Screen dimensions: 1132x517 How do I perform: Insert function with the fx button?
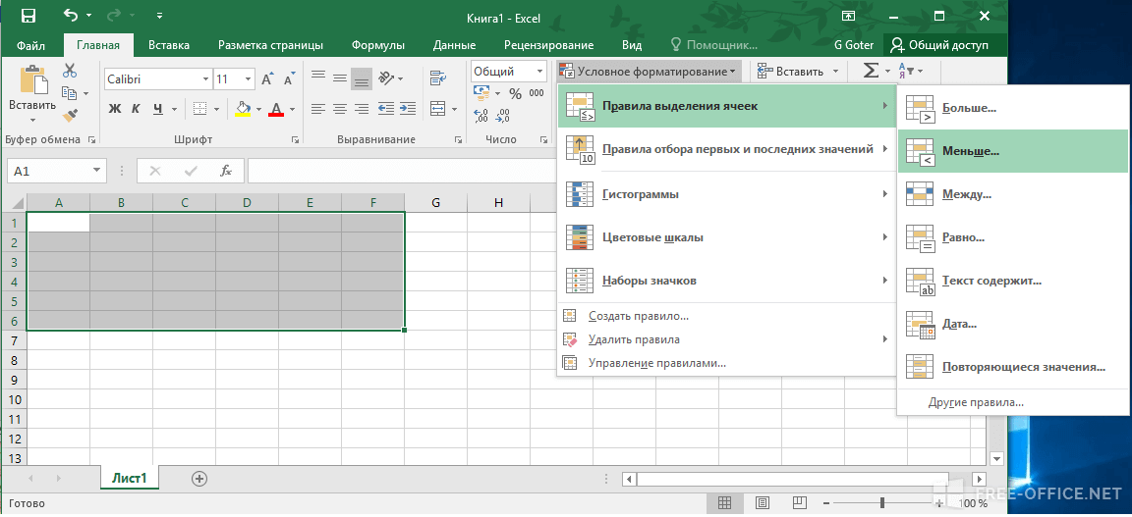[226, 171]
